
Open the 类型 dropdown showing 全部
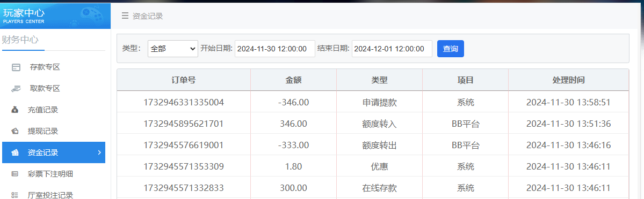click(173, 49)
